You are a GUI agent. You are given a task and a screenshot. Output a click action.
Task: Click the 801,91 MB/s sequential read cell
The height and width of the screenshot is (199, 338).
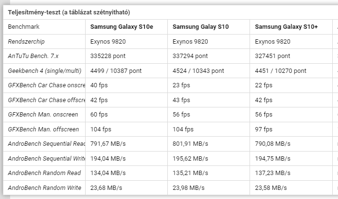pos(190,144)
